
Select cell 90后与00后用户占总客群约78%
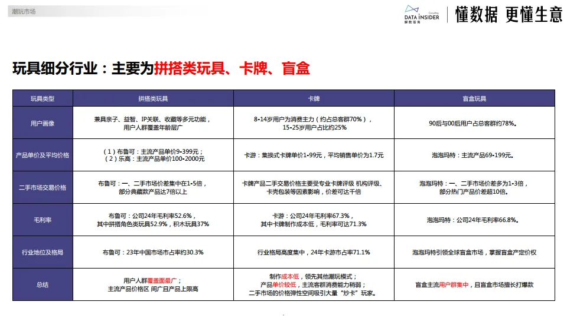coord(474,123)
